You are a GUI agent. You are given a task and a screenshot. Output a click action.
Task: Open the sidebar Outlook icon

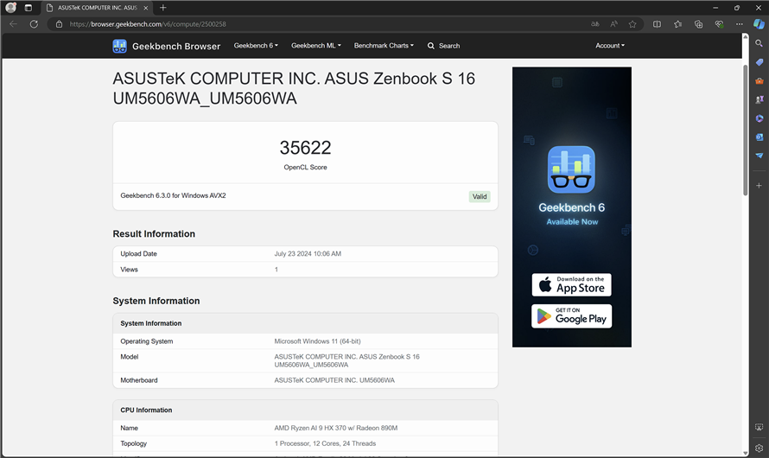pyautogui.click(x=759, y=137)
